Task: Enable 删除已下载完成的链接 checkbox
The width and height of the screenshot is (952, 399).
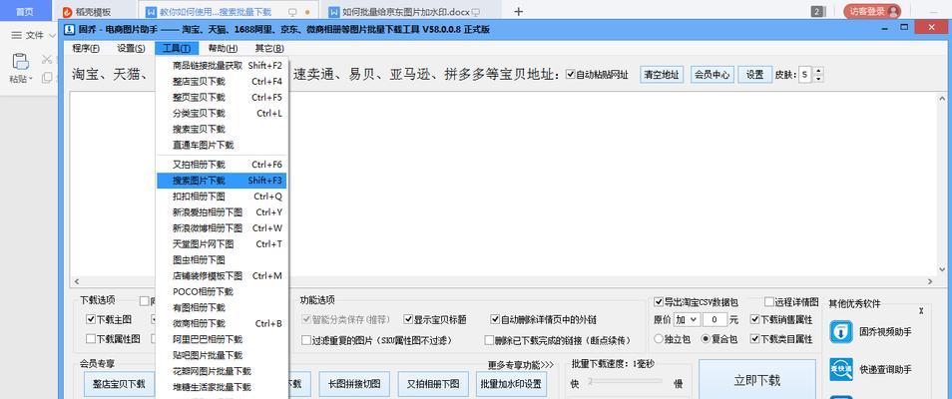Action: (489, 340)
